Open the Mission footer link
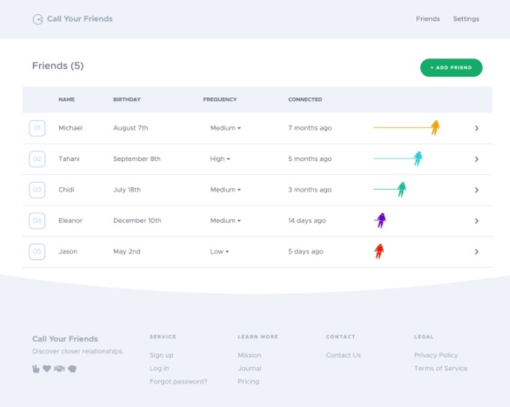This screenshot has width=510, height=407. click(249, 355)
